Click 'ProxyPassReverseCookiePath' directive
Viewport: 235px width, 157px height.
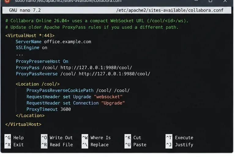click(x=60, y=90)
